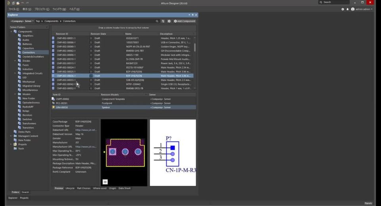Screen dimensions: 381x206
Task: Click the 3D view toggle in footprint preview
Action: click(105, 182)
